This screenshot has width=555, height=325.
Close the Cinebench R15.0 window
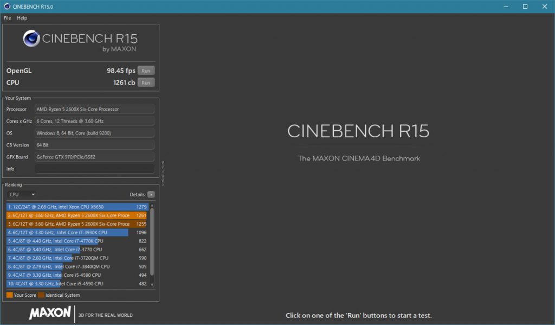[545, 7]
